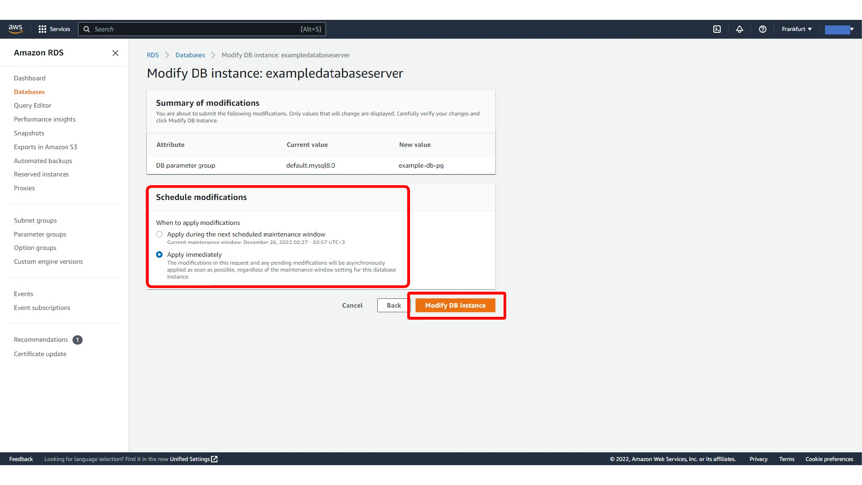
Task: Select the default.mysql8.0 current value
Action: point(311,165)
